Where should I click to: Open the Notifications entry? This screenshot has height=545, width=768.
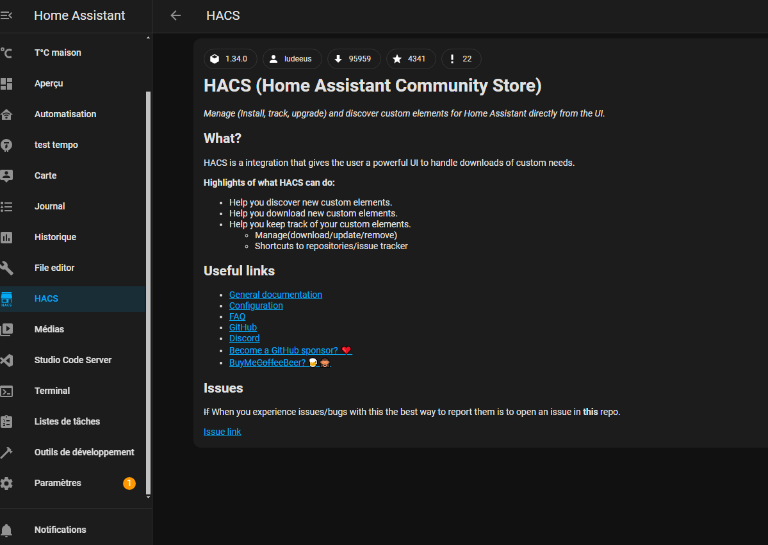(60, 529)
